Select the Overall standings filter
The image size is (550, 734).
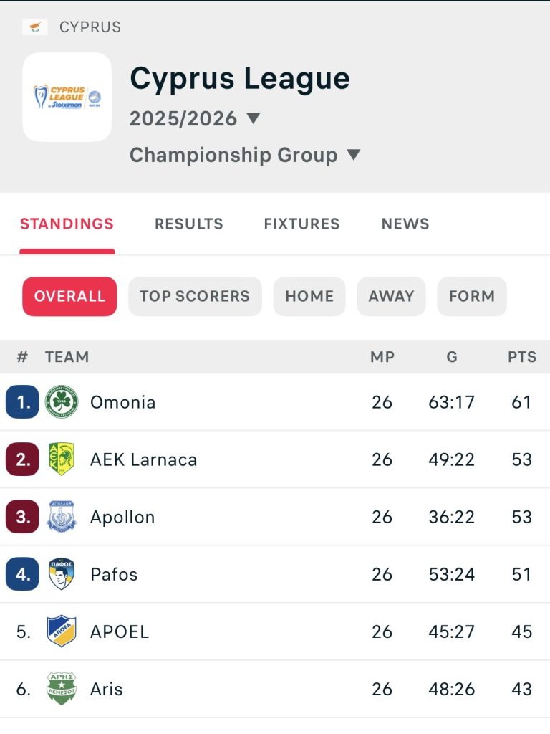pyautogui.click(x=69, y=296)
